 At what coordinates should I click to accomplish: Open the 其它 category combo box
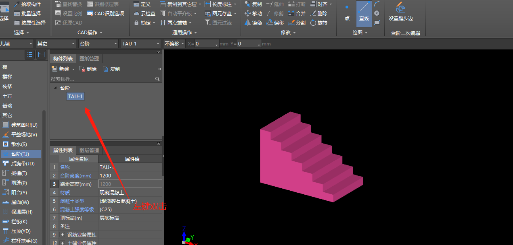[55, 43]
